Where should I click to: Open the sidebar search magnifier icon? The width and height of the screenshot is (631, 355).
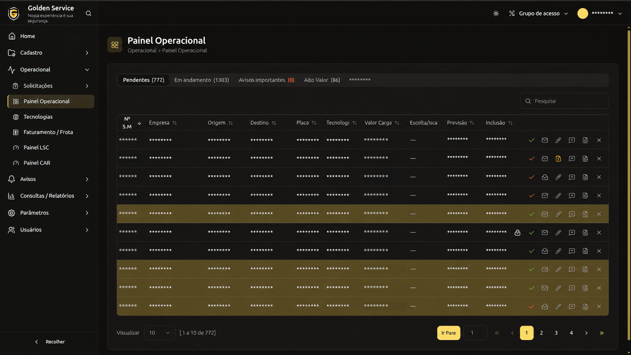(x=88, y=13)
